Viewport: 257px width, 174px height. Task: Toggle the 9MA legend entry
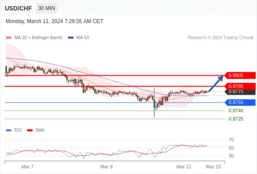click(x=36, y=130)
